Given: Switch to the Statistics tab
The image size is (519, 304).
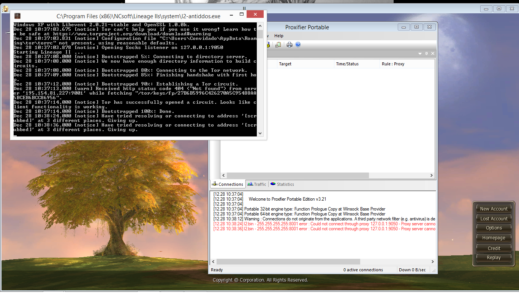Looking at the screenshot, I should click(282, 184).
